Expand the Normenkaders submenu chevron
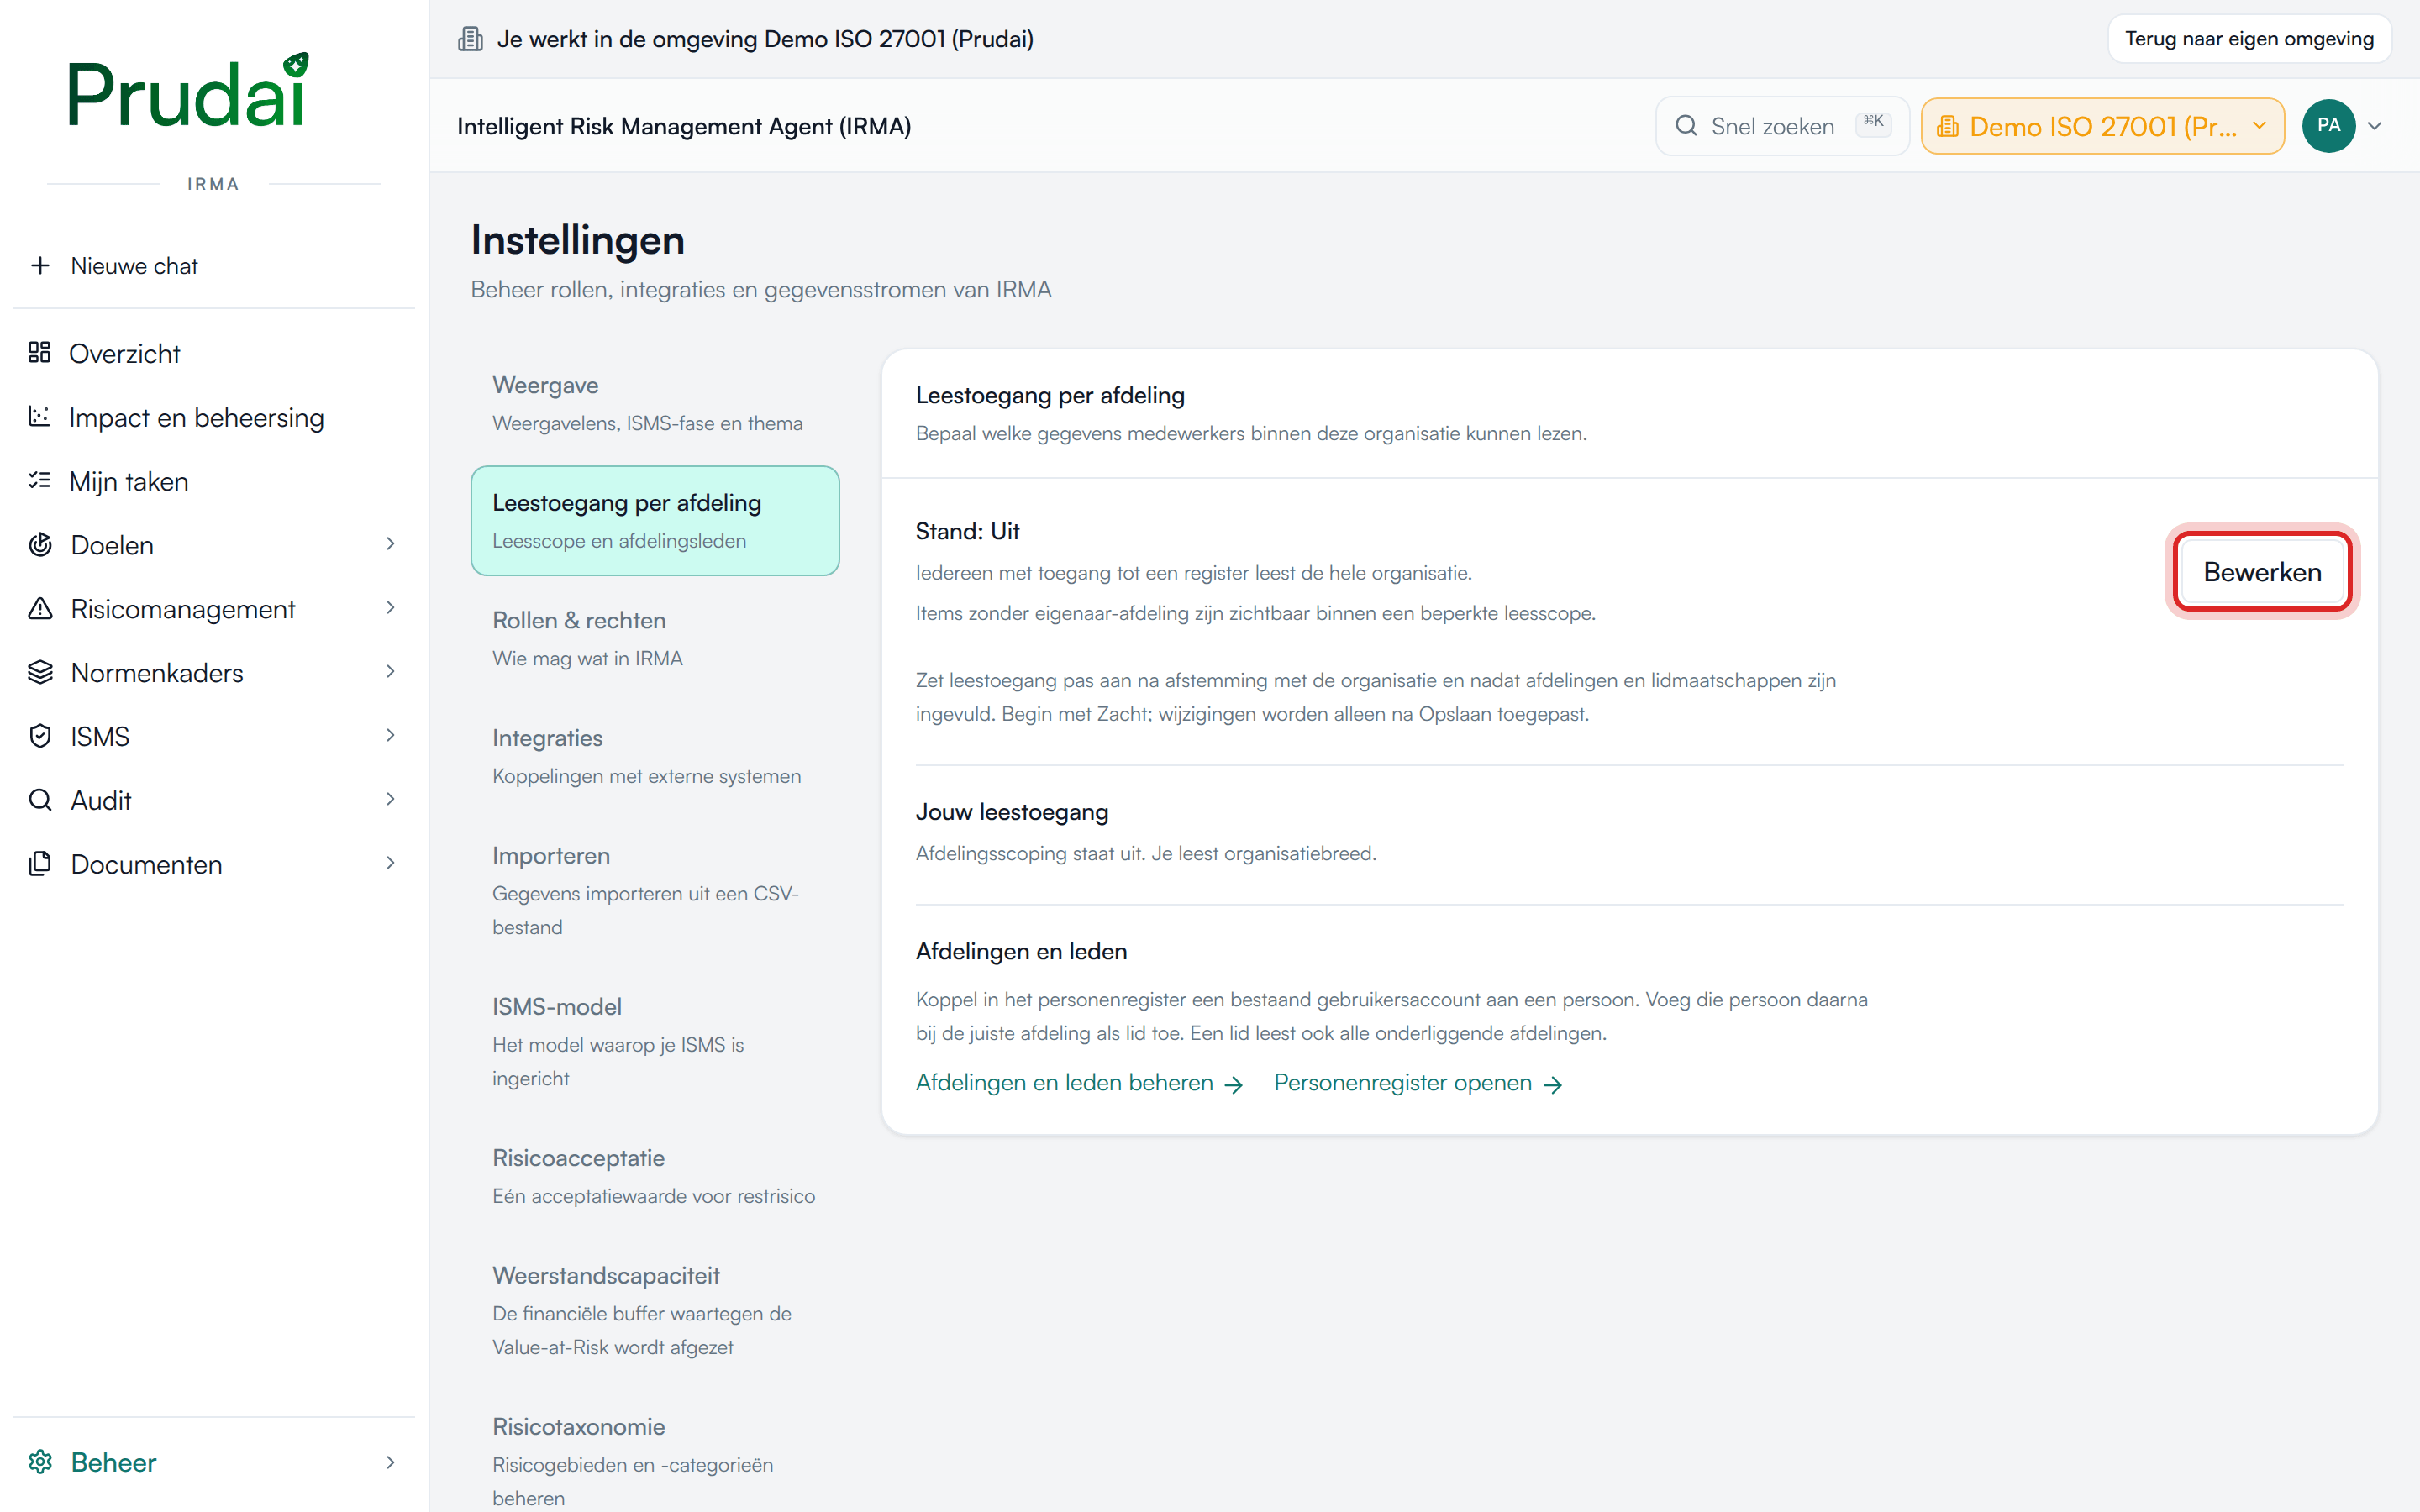Viewport: 2420px width, 1512px height. (390, 672)
